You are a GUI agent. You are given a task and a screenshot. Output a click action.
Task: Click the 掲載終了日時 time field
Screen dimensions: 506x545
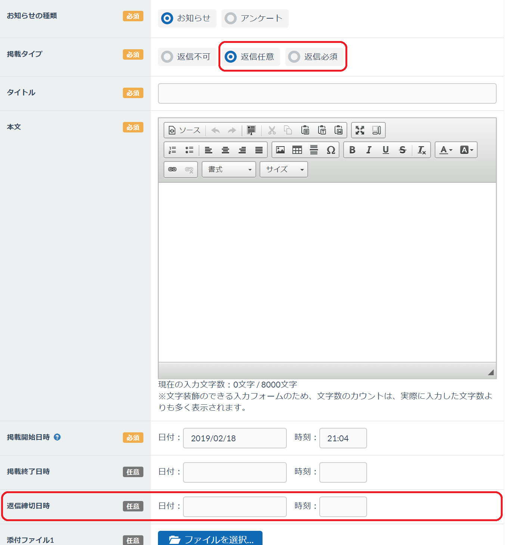pos(343,472)
